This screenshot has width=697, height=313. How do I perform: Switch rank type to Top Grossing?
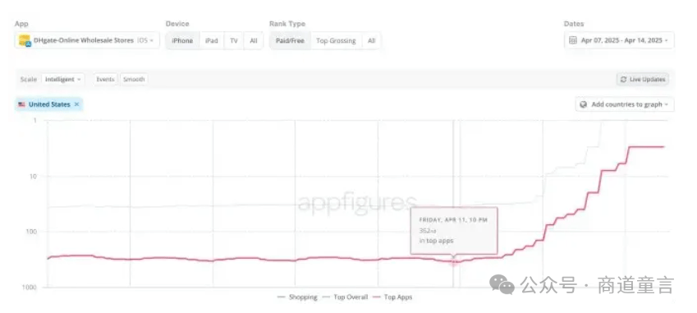[x=336, y=40]
